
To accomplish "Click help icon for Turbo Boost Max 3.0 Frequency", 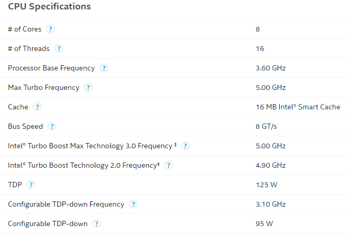I will [x=185, y=146].
